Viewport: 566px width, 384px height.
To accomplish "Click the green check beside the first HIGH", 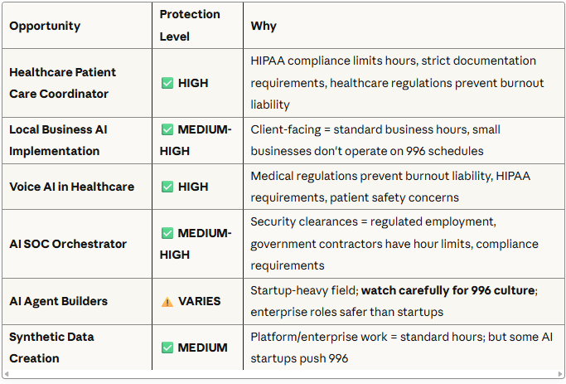I will point(167,83).
